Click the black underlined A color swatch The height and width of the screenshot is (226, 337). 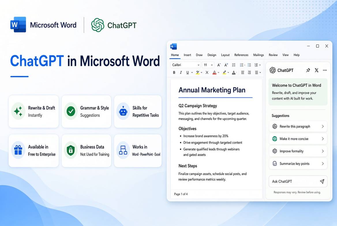click(x=234, y=72)
